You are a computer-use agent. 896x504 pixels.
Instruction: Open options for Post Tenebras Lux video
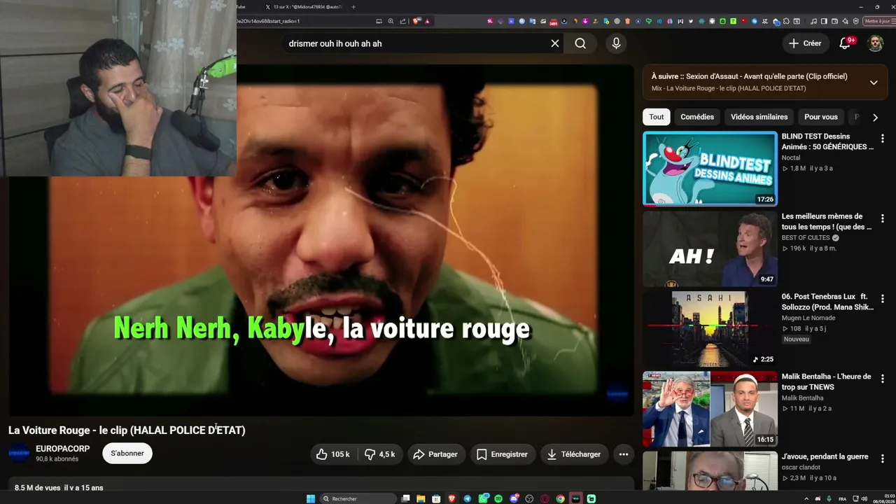(x=882, y=299)
